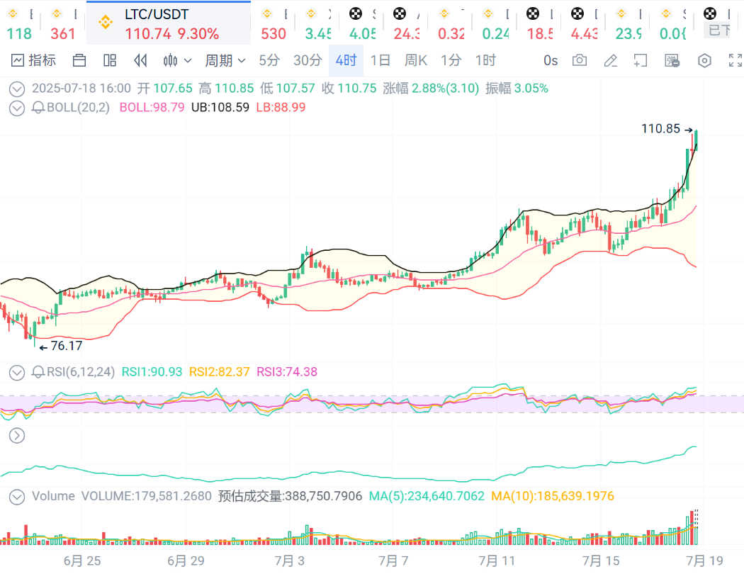Viewport: 744px width, 574px height.
Task: Click the MA(5):234,640.7062 volume value
Action: coord(427,496)
